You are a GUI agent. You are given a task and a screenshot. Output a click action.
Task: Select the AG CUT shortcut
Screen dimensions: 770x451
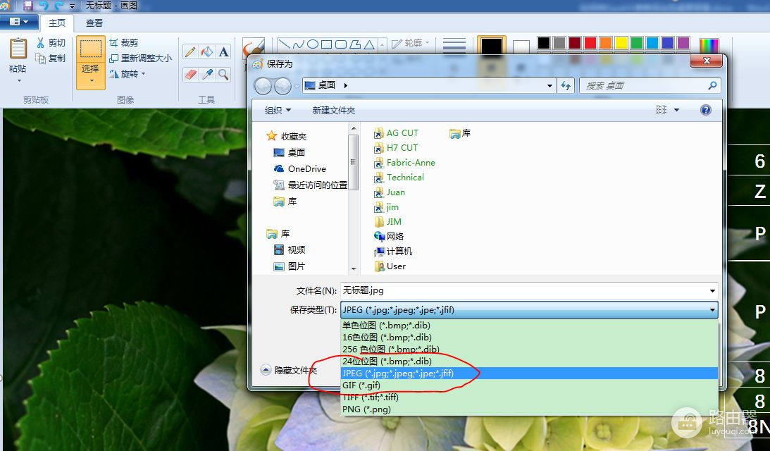tap(397, 133)
